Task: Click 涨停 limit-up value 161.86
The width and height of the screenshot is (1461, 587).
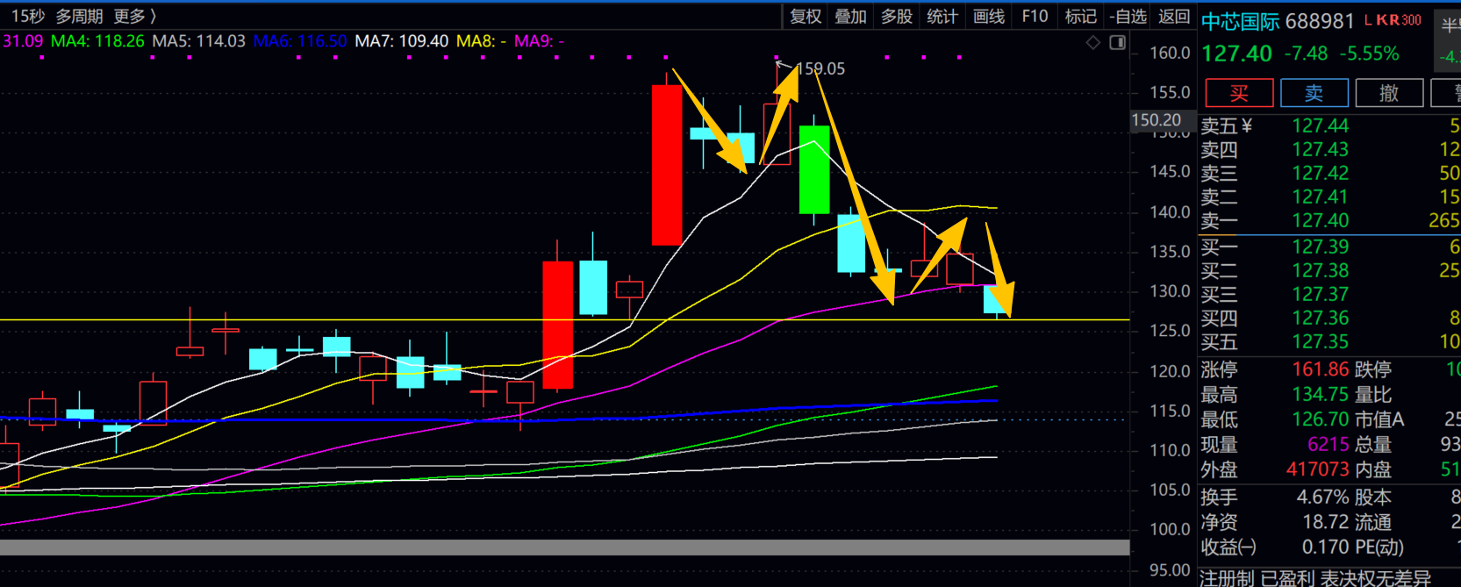Action: [1320, 369]
